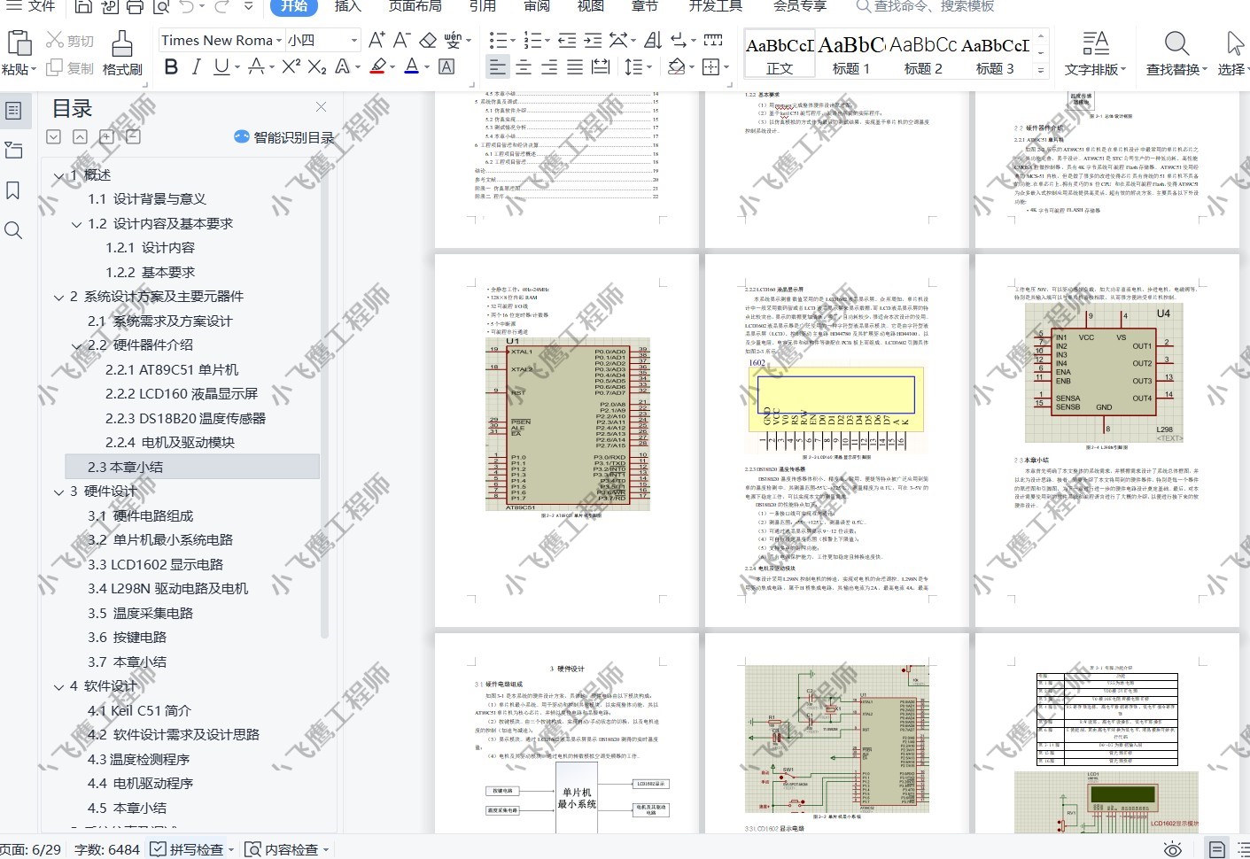The width and height of the screenshot is (1250, 859).
Task: Click the Text Effects outlined A icon
Action: 342,66
